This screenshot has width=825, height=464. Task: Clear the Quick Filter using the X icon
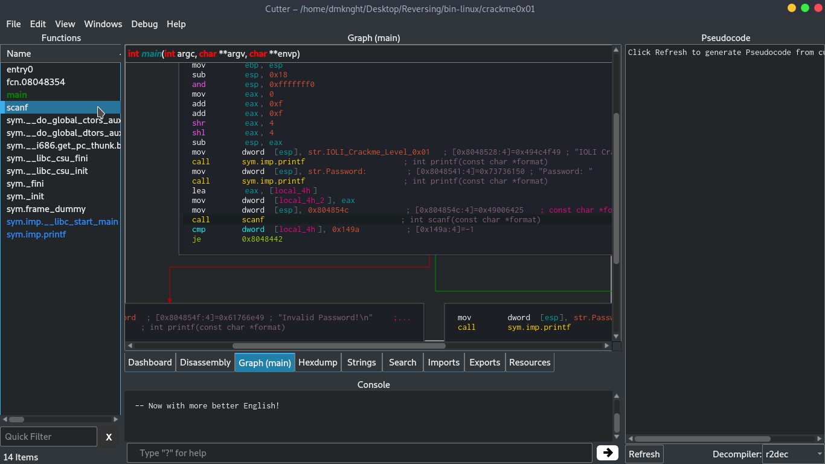109,436
